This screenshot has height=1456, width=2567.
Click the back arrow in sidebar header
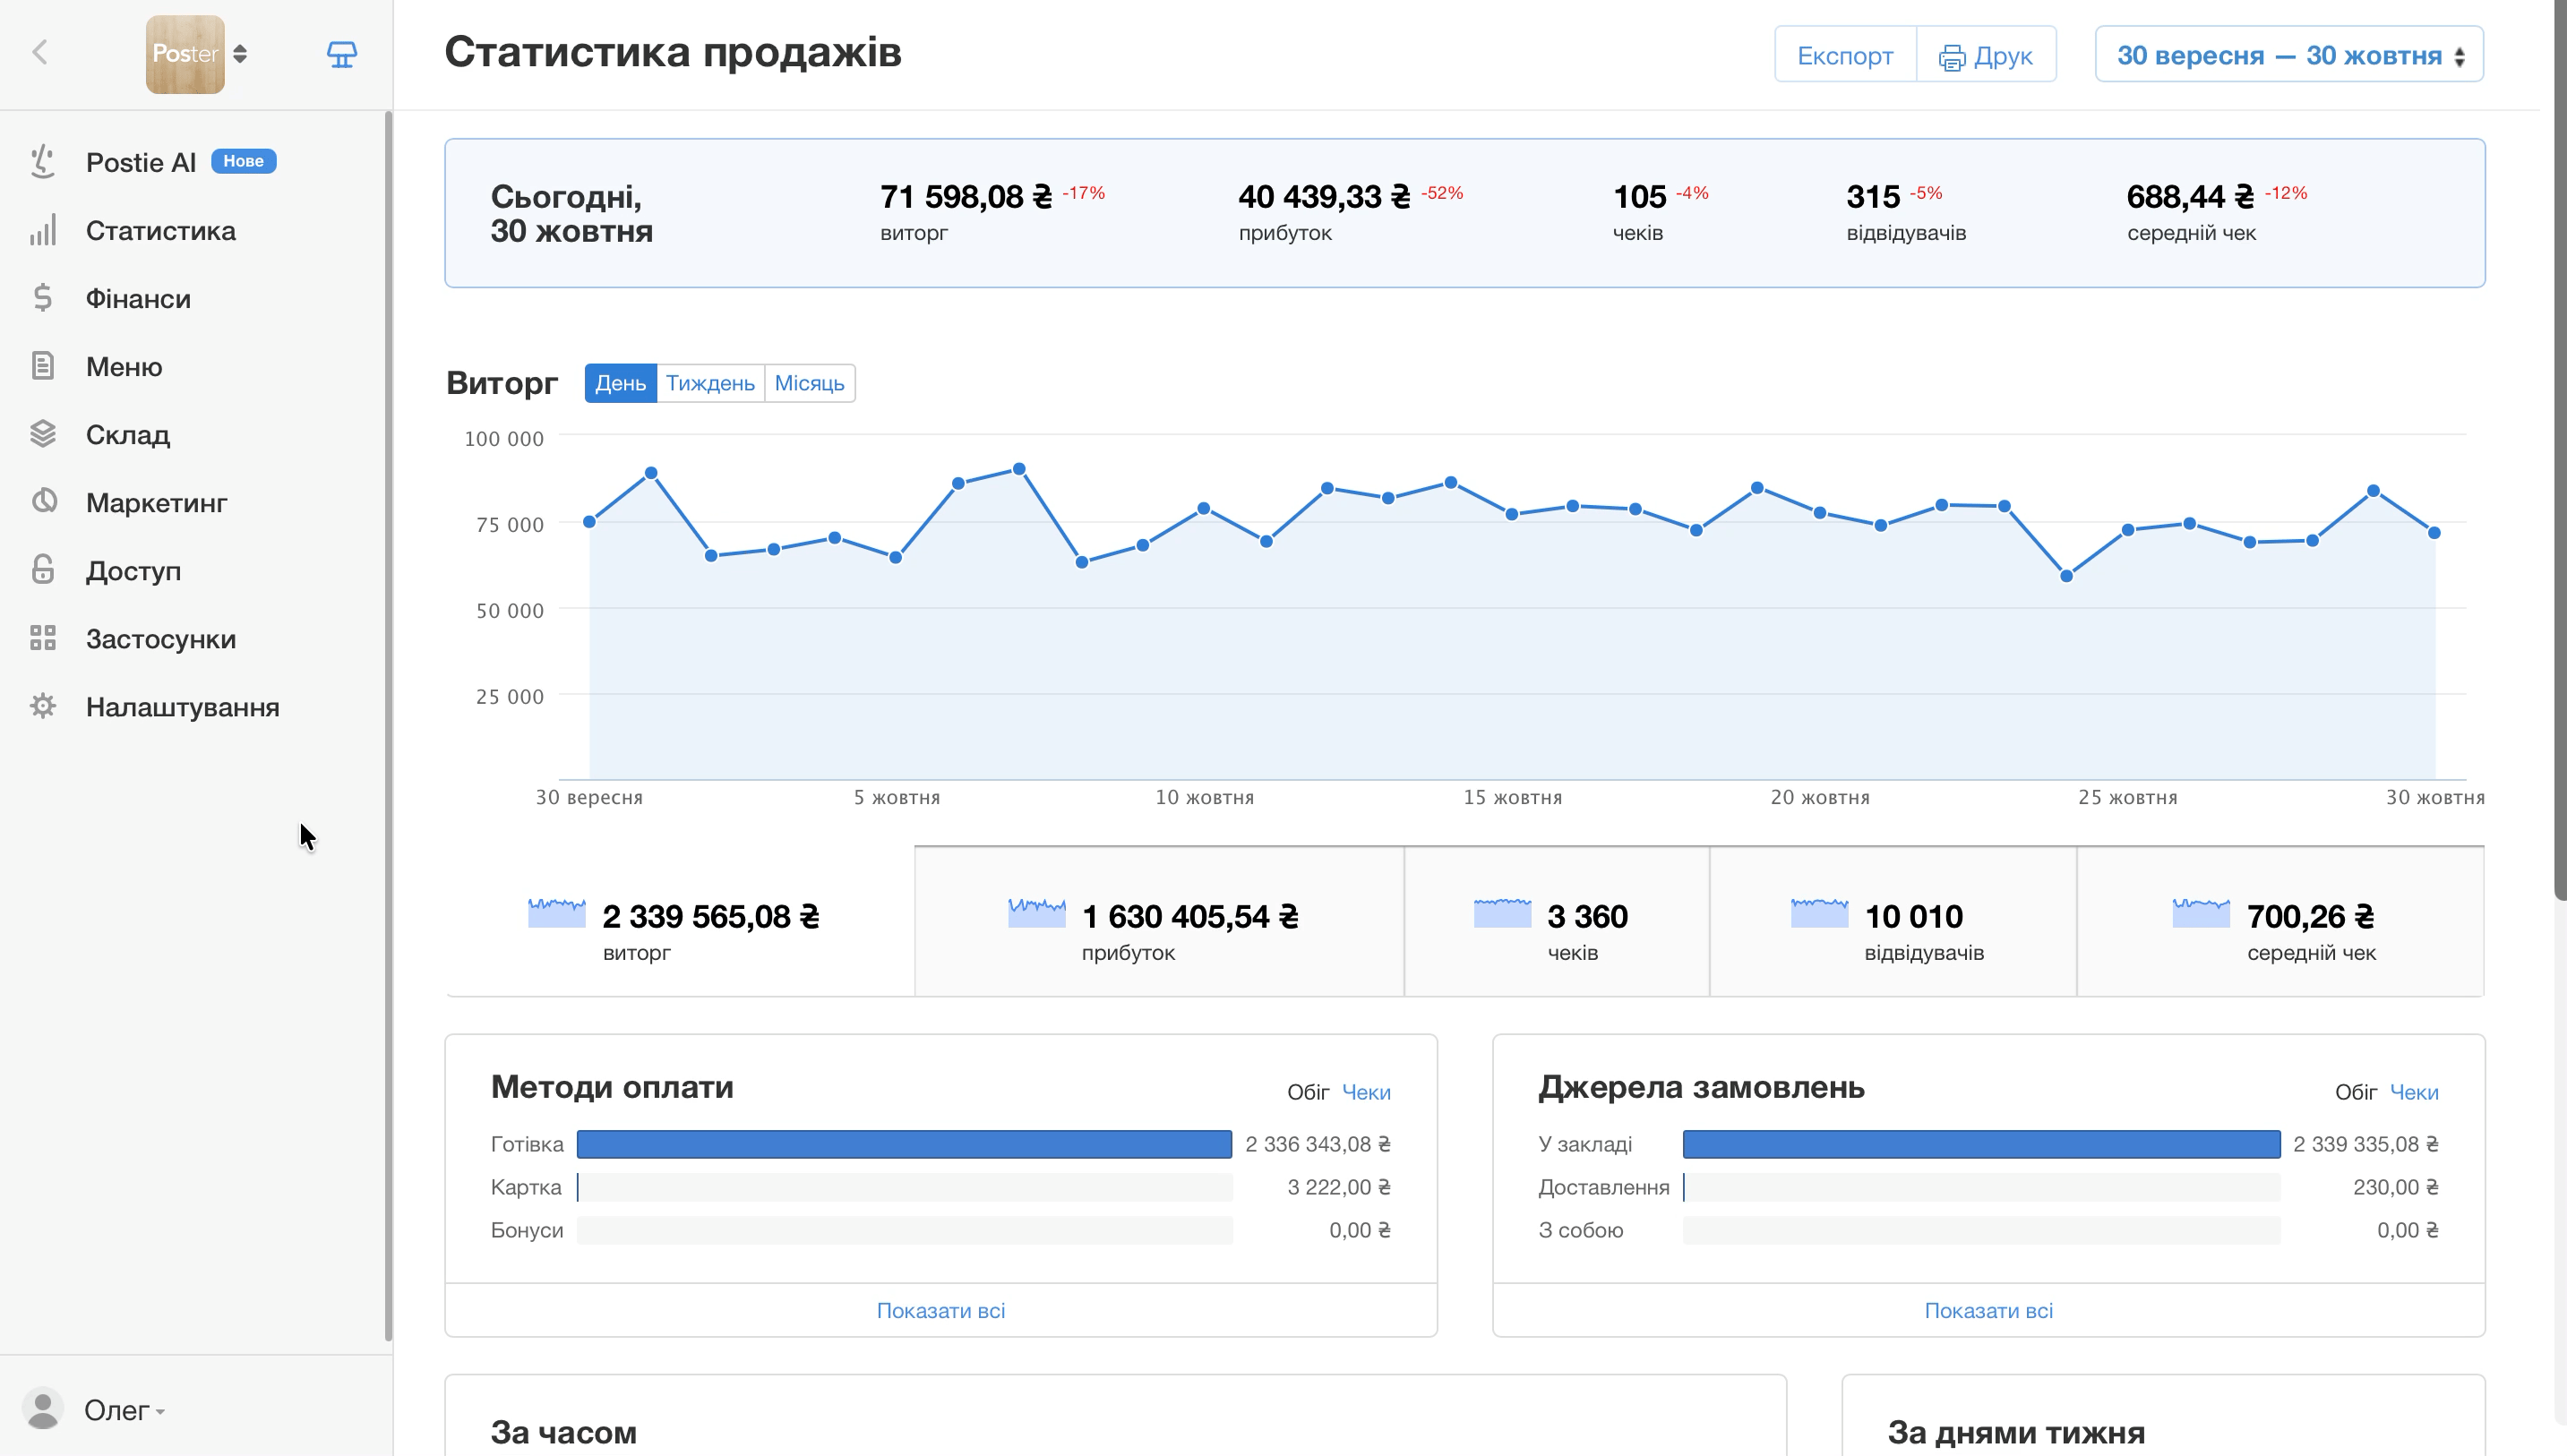(40, 52)
